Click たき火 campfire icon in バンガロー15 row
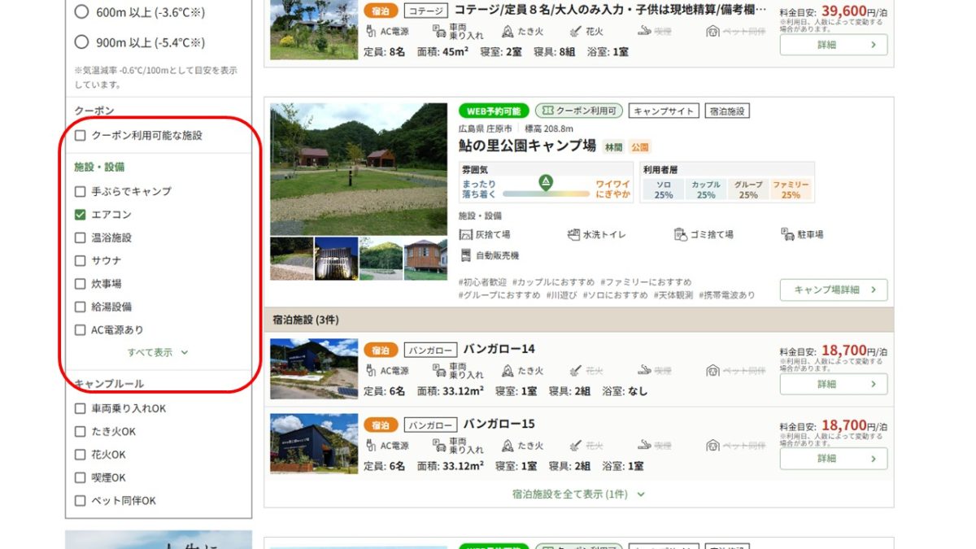 508,445
